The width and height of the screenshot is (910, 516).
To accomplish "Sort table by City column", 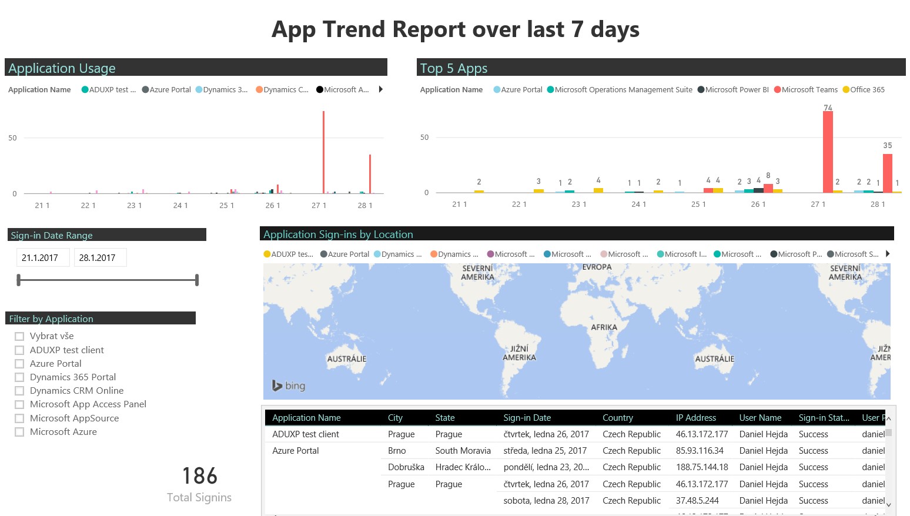I will click(x=395, y=418).
